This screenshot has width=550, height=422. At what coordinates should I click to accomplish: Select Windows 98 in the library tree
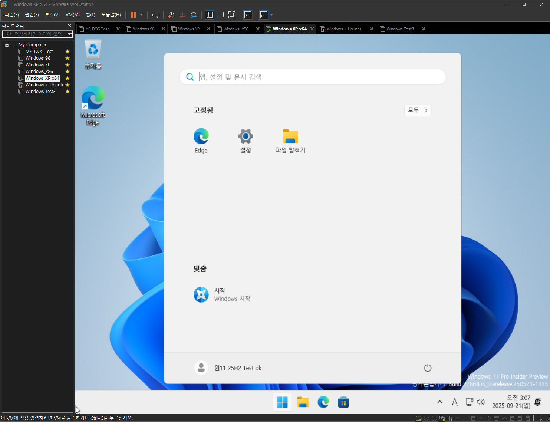click(38, 58)
